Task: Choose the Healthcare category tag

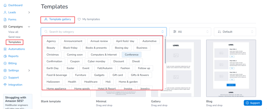Action: click(x=91, y=82)
